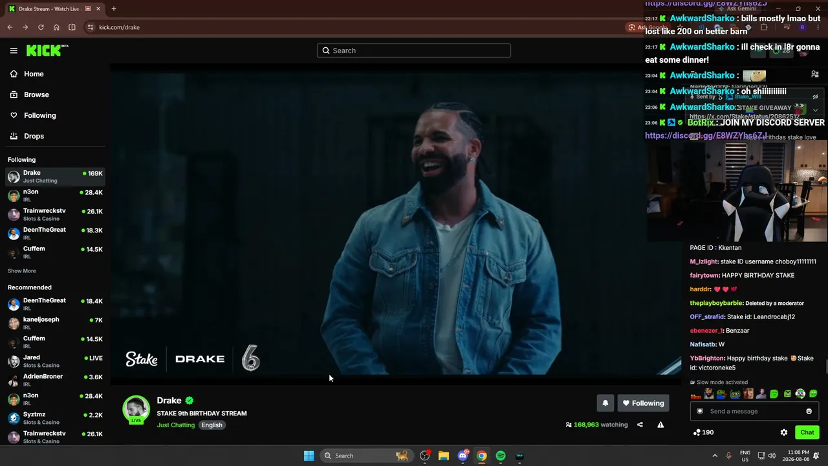Click the ENG US language indicator
Screen dimensions: 828x466
click(x=745, y=456)
